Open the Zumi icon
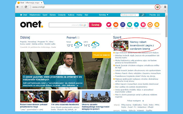The width and height of the screenshot is (183, 114). click(x=123, y=25)
